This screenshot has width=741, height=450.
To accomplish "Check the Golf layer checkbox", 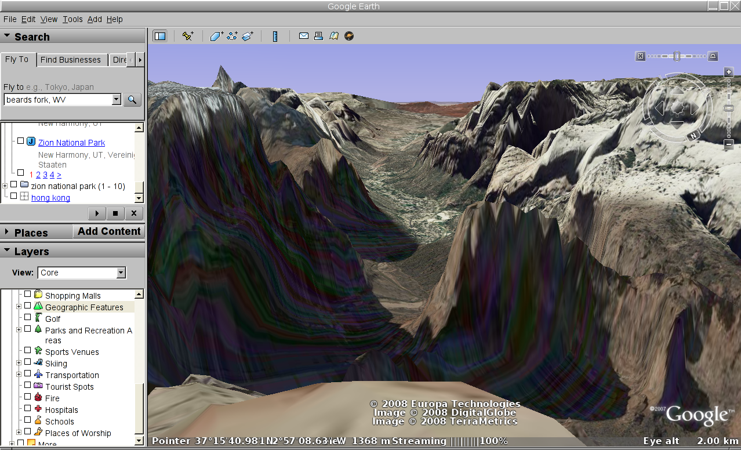I will point(27,318).
